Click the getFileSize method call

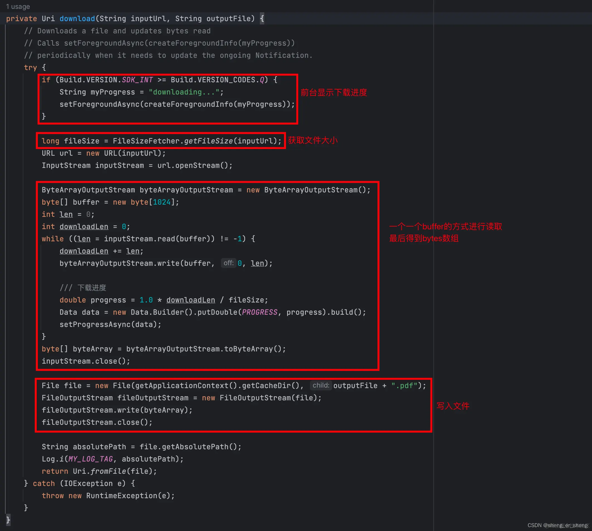click(208, 141)
